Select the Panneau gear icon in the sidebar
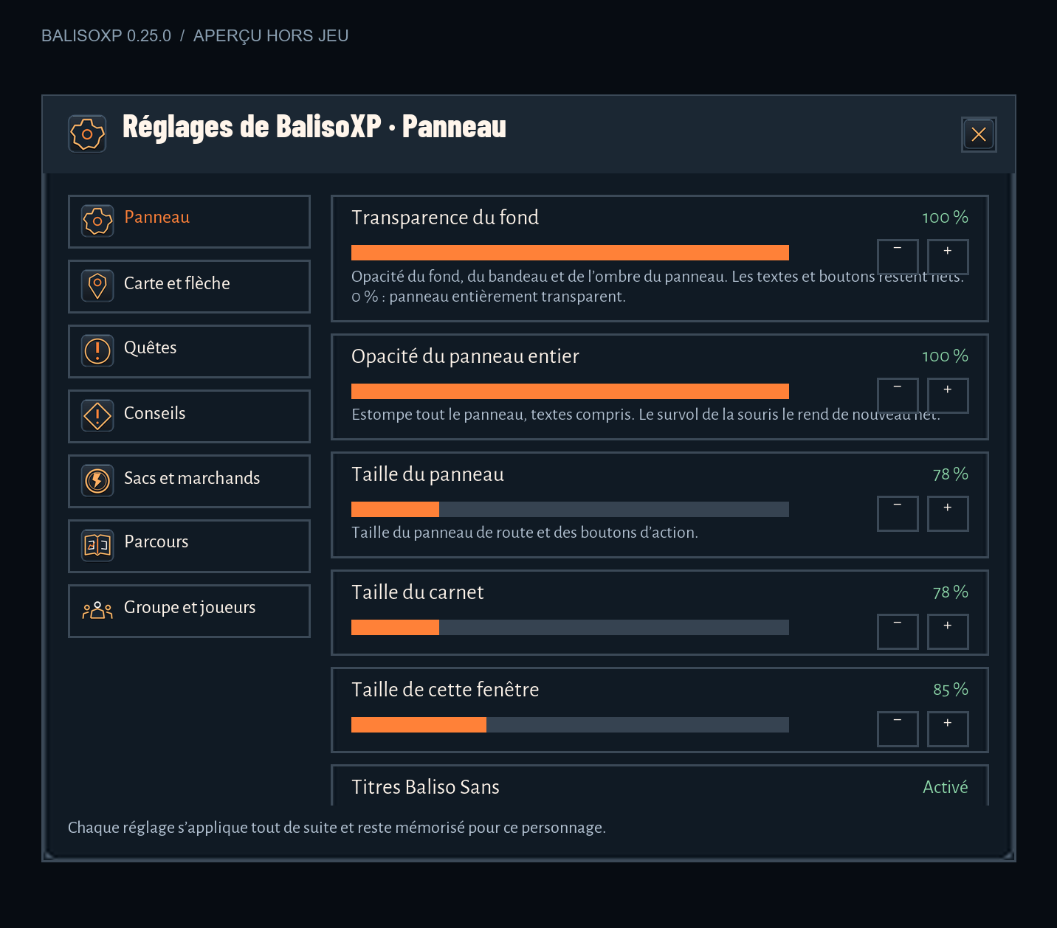 pos(97,221)
